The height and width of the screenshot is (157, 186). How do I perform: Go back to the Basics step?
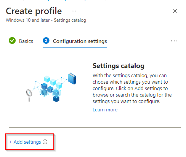click(x=26, y=41)
